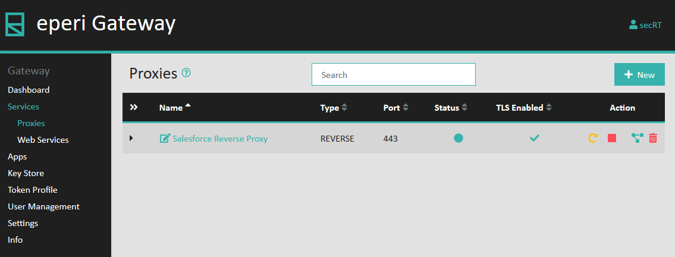Expand the Salesforce Reverse Proxy row
Image resolution: width=675 pixels, height=257 pixels.
pyautogui.click(x=131, y=138)
